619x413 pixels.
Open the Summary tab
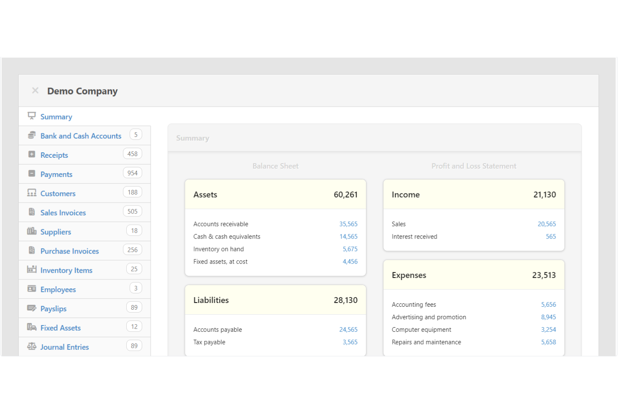pyautogui.click(x=56, y=117)
